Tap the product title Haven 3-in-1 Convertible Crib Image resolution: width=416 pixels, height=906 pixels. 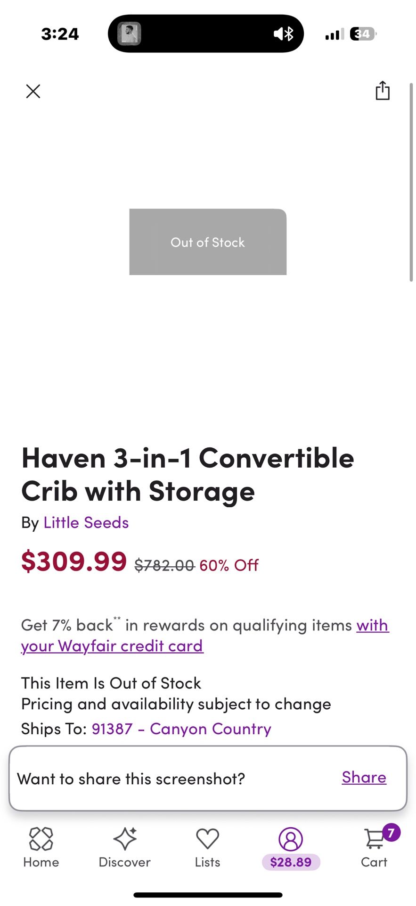click(x=188, y=475)
